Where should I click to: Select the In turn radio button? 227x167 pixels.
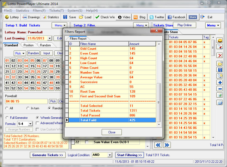coord(28,108)
